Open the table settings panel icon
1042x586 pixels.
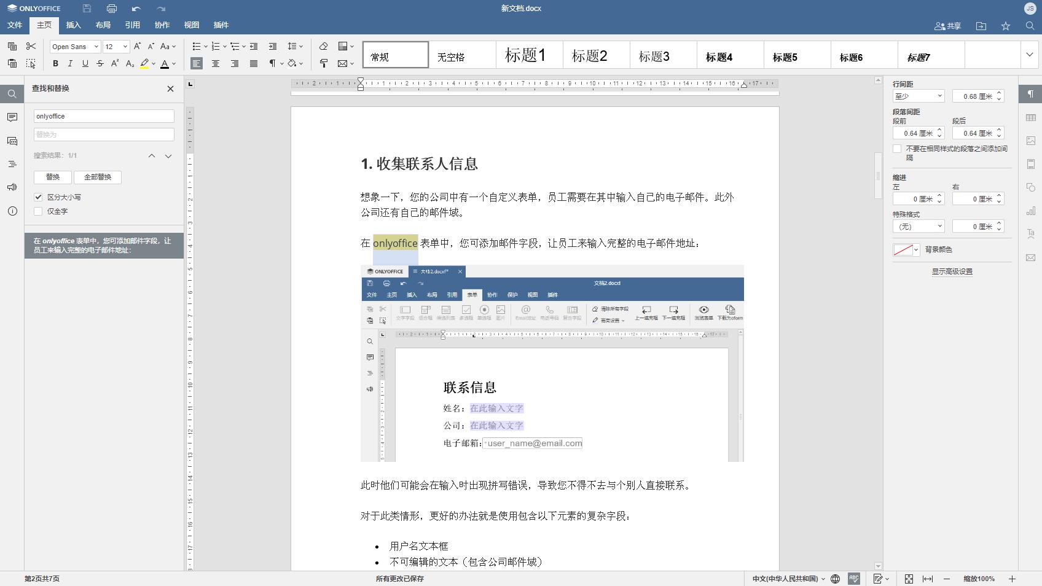pos(1031,117)
